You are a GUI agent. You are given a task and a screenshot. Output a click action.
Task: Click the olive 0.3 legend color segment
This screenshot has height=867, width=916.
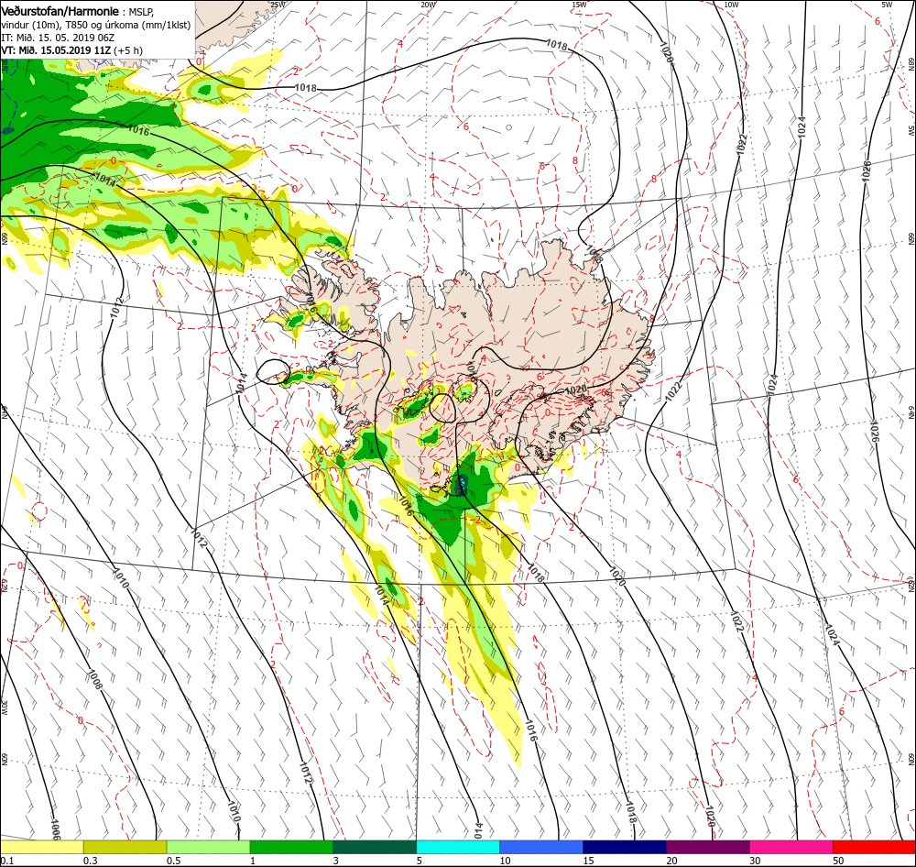pos(125,847)
